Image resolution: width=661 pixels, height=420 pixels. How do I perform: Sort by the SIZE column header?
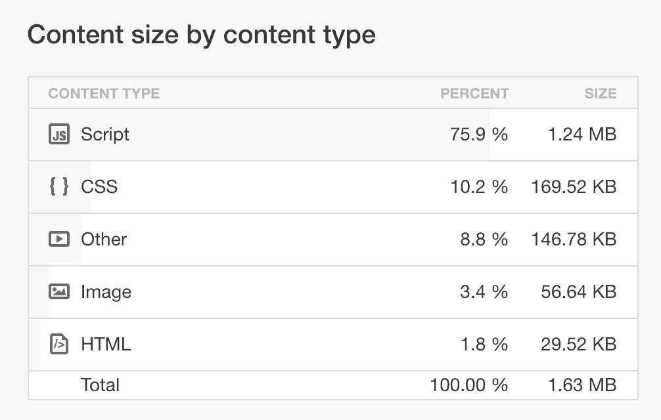click(x=601, y=93)
